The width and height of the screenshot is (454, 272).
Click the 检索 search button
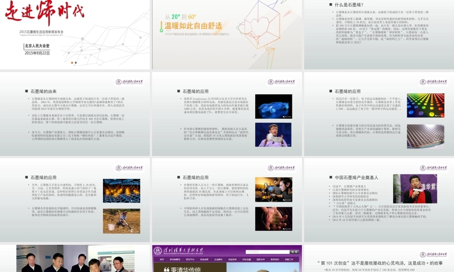[x=295, y=252]
